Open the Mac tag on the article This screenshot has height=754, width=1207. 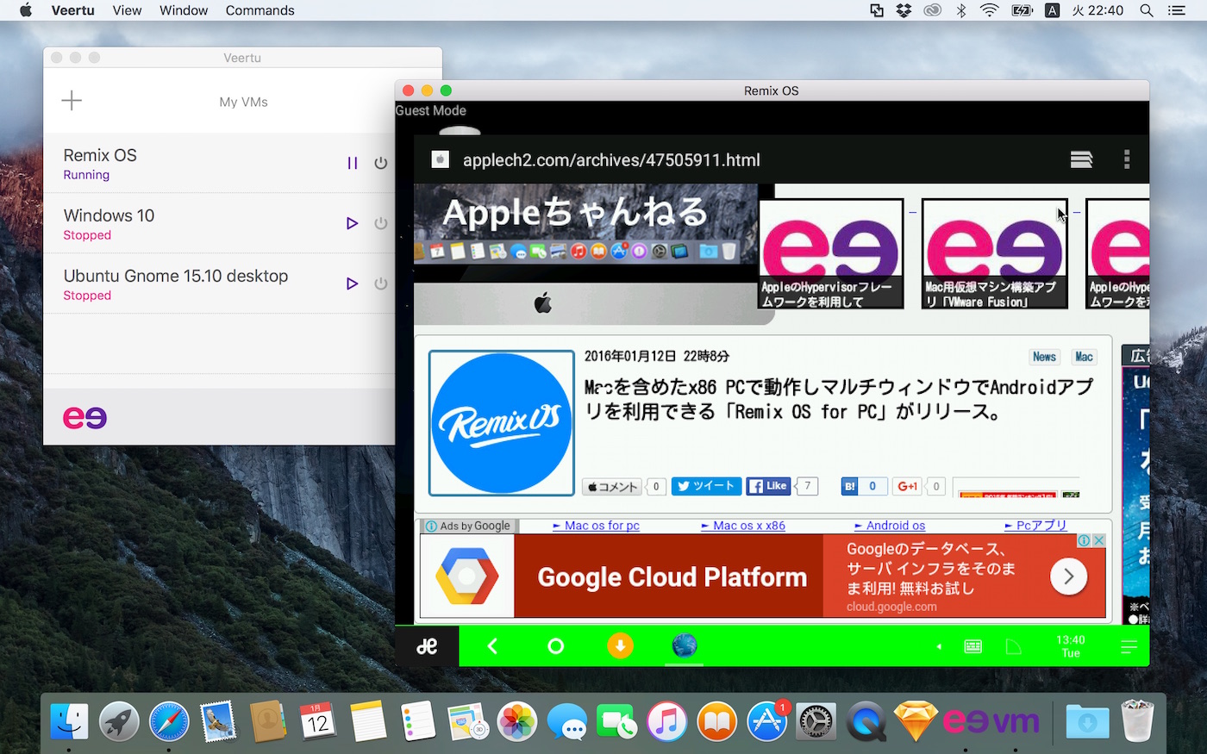(x=1084, y=357)
